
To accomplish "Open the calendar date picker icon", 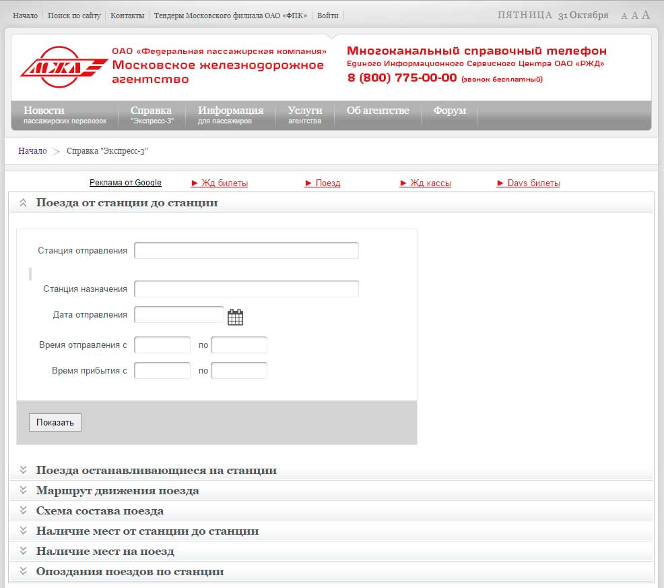I will click(x=235, y=317).
